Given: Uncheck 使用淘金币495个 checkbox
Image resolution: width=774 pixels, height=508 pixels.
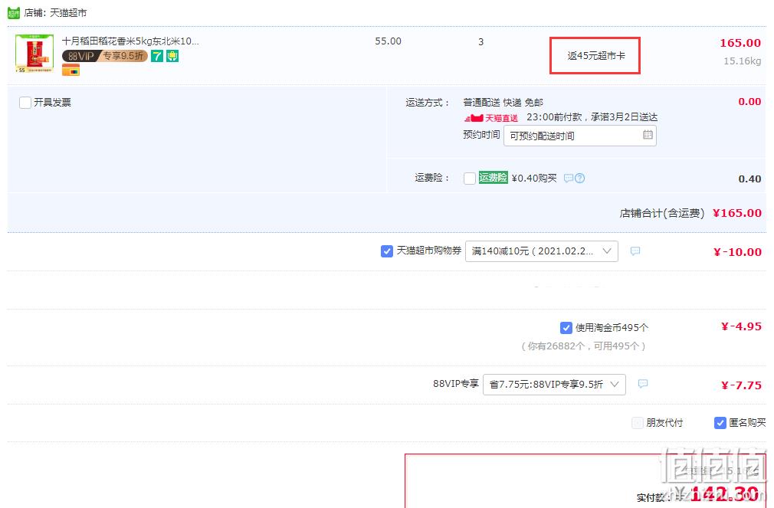Looking at the screenshot, I should [x=566, y=328].
